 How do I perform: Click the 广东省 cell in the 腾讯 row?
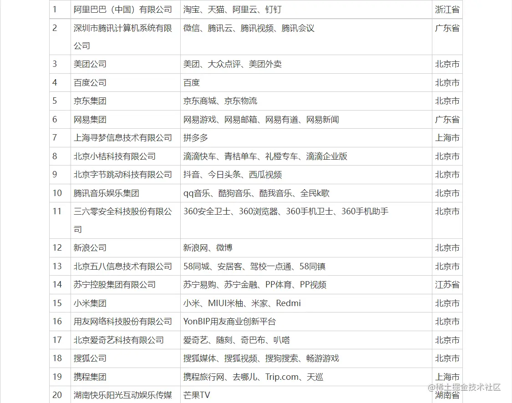coord(447,37)
